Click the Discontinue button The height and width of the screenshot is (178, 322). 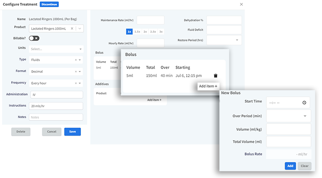(x=49, y=4)
